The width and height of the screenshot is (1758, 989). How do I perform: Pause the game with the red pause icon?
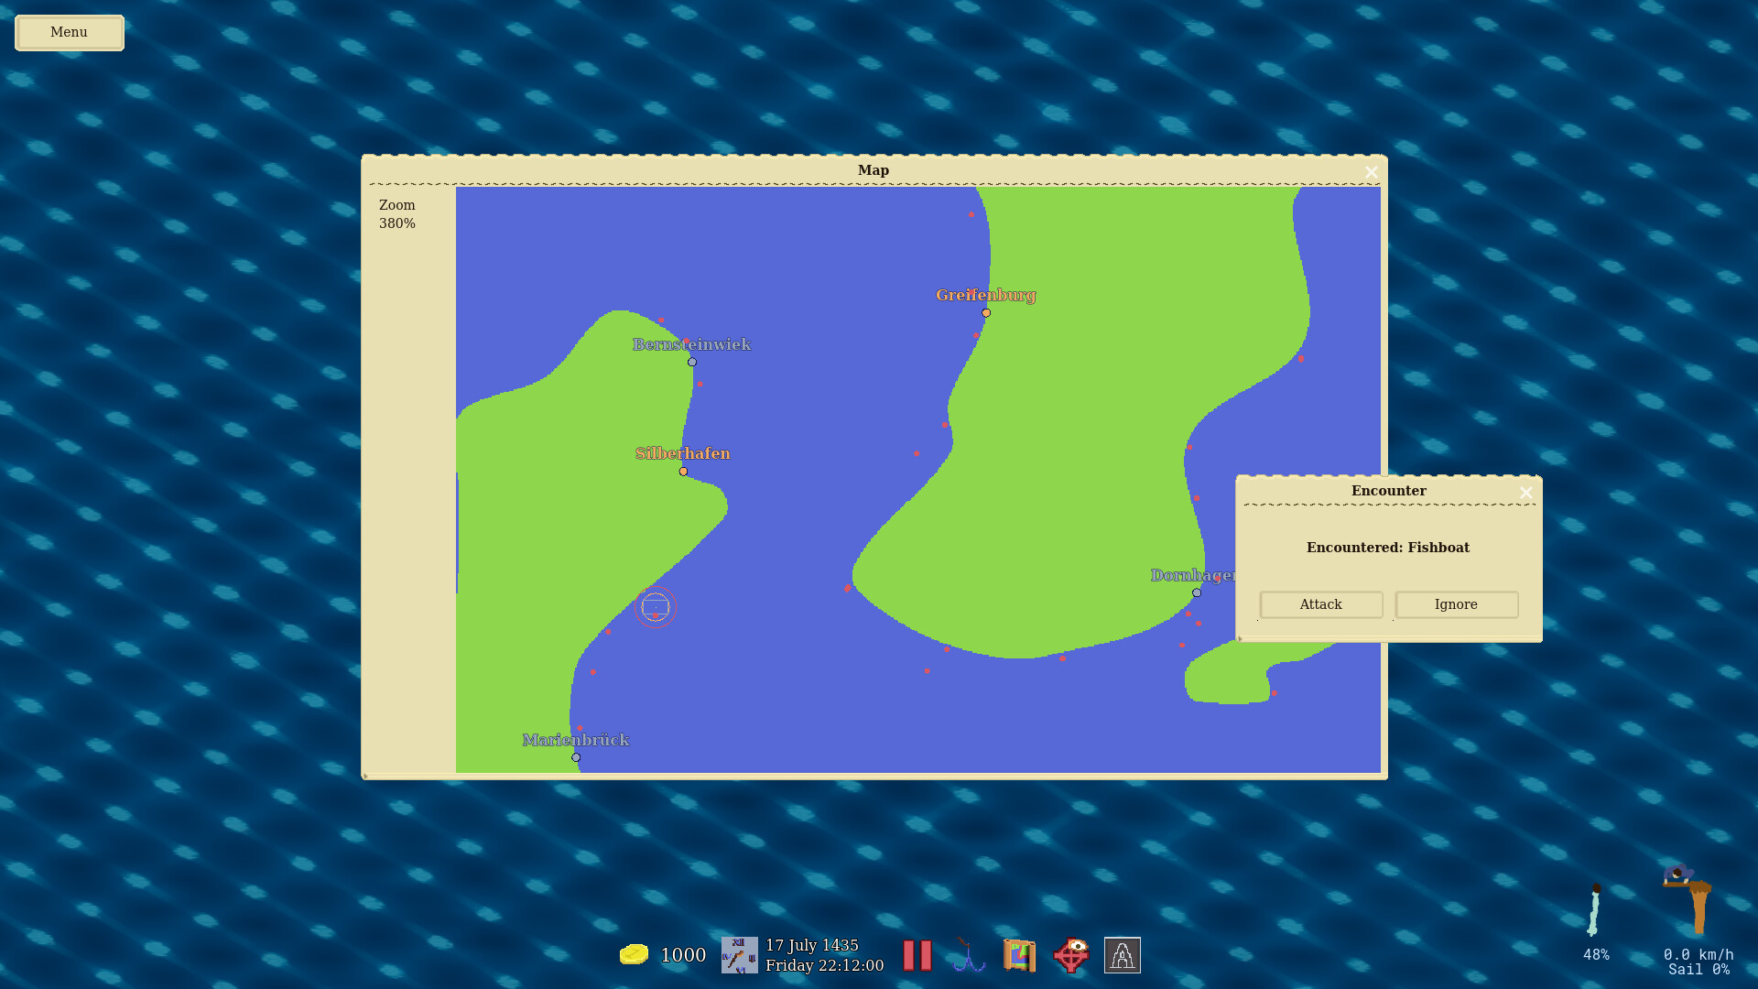[x=917, y=955]
